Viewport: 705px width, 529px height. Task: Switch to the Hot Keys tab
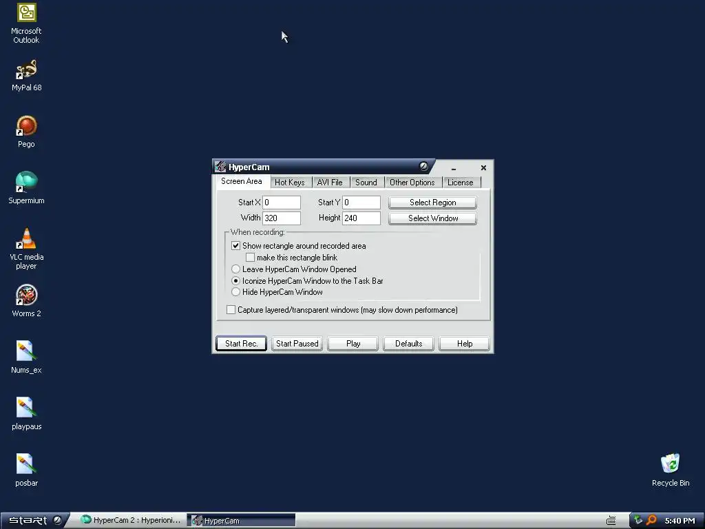coord(290,182)
